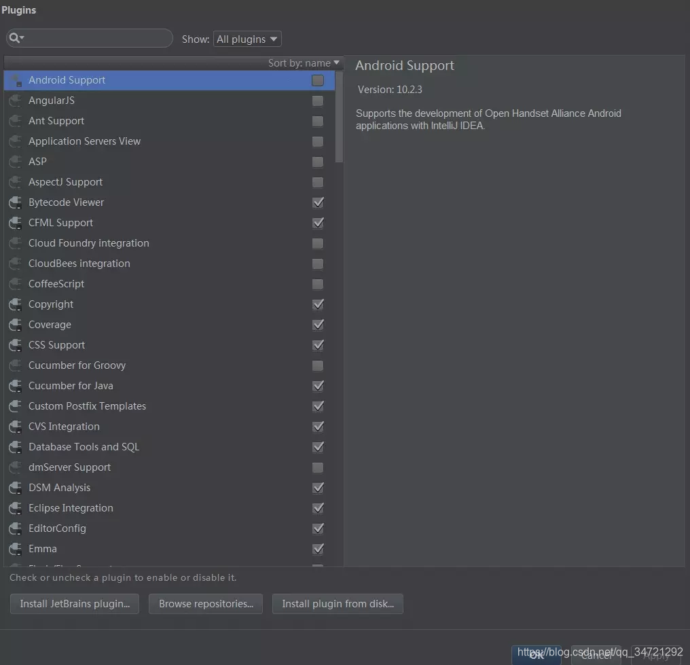The width and height of the screenshot is (690, 665).
Task: Click the OK button
Action: pos(537,655)
